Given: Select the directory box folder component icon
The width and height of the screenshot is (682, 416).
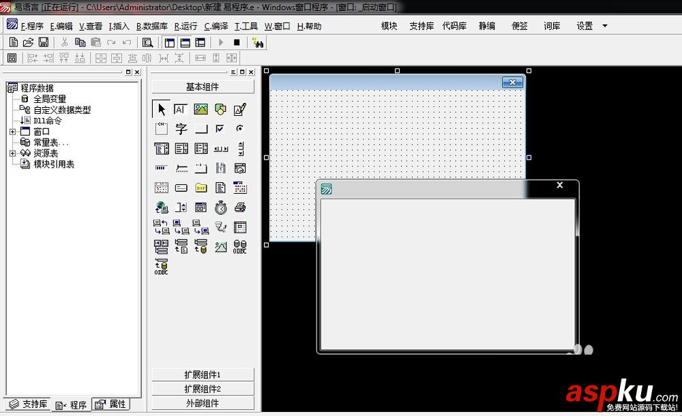Looking at the screenshot, I should 201,188.
